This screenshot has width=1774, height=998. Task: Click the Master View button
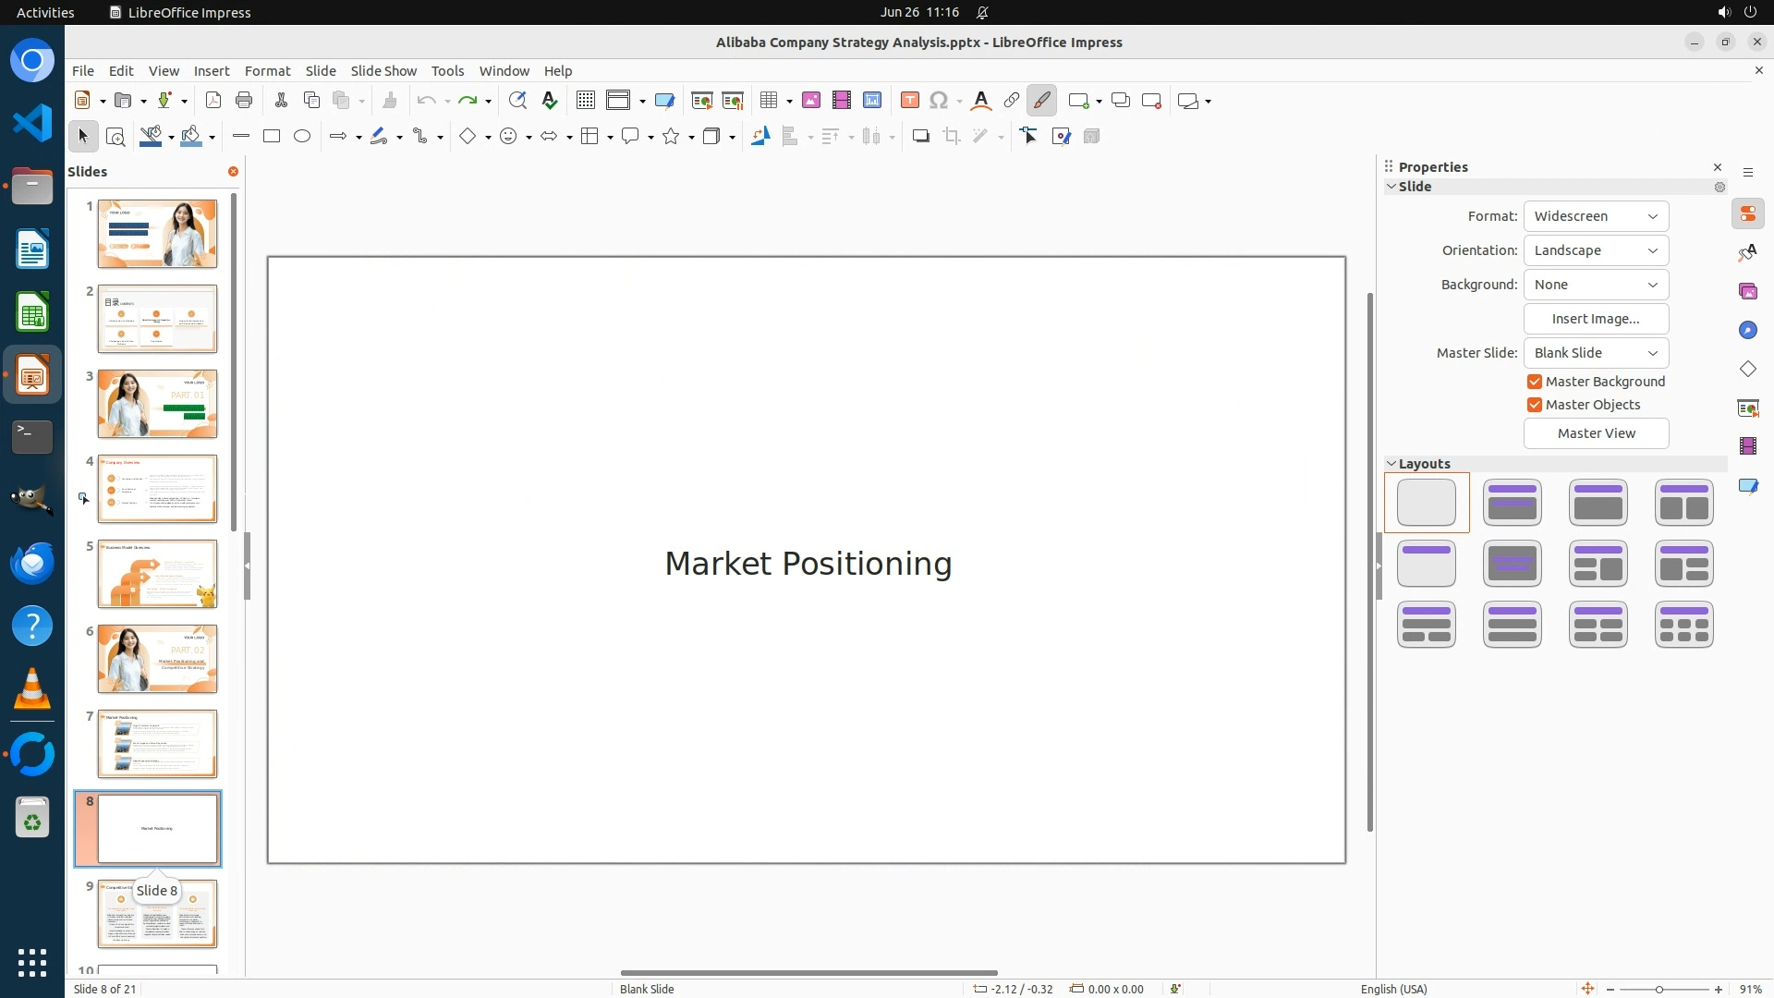(x=1596, y=433)
